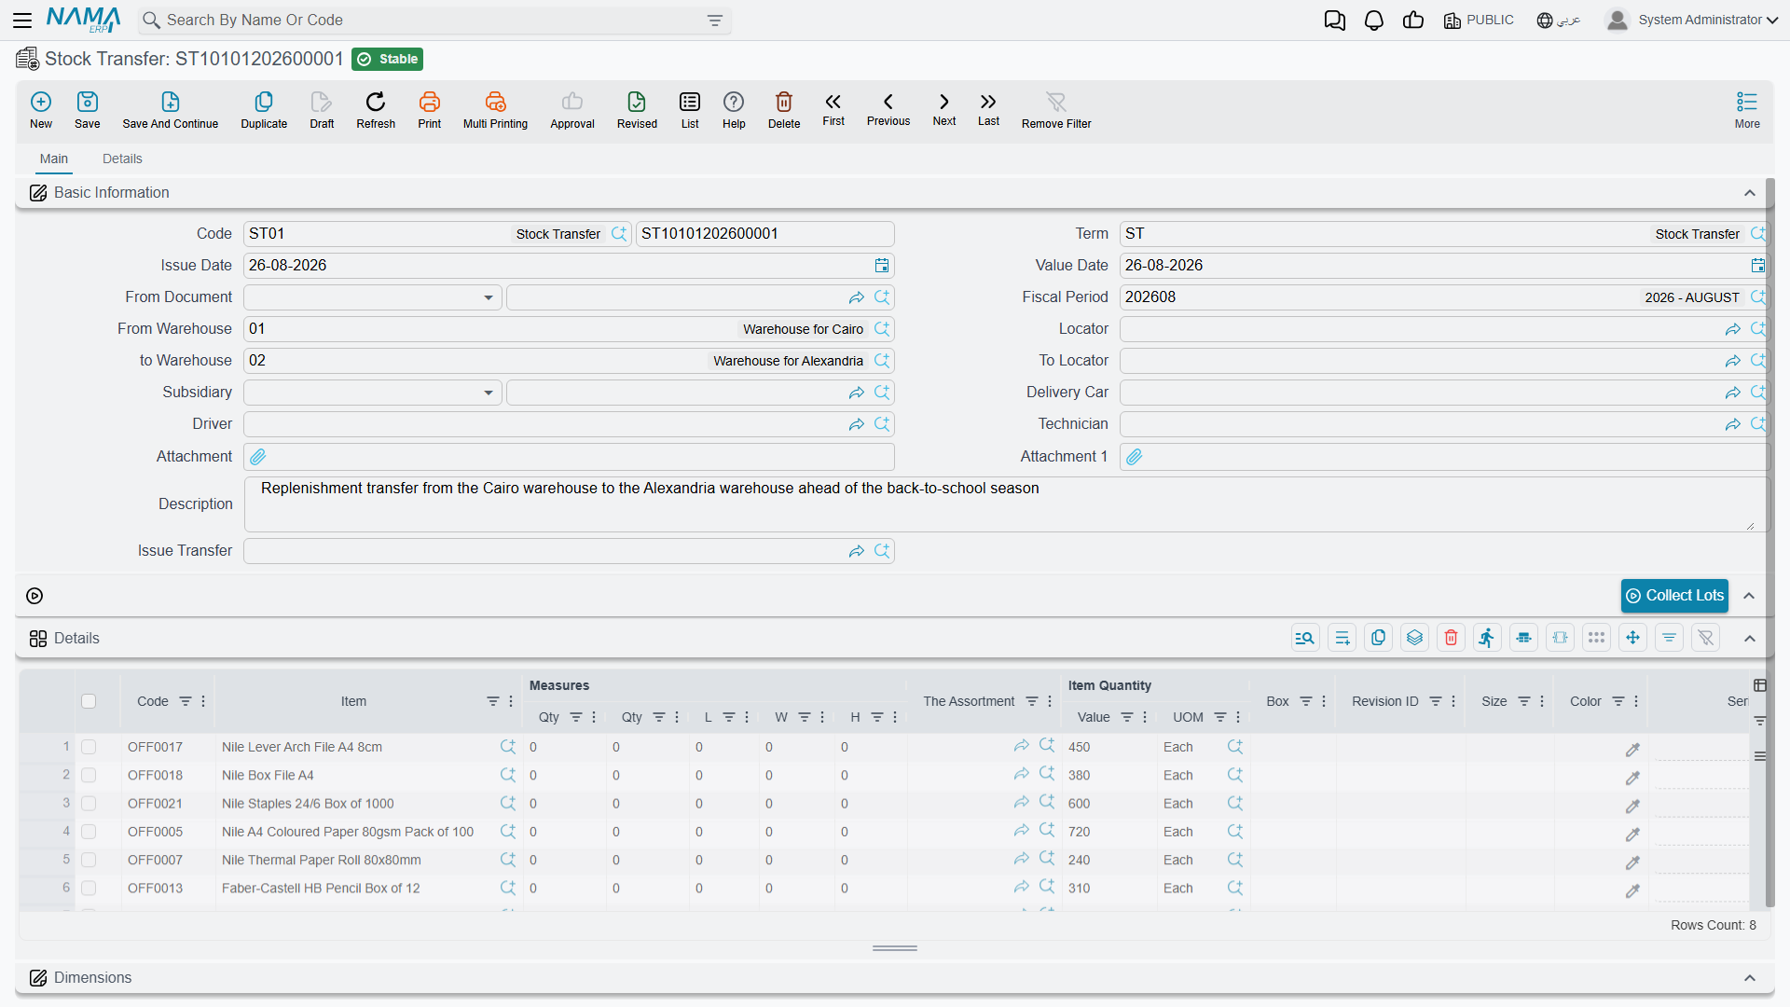
Task: Edit color pencil icon for OFF0017 row
Action: tap(1632, 750)
